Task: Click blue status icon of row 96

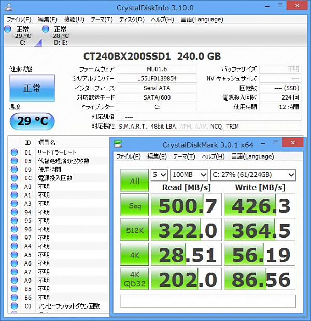Action: pyautogui.click(x=14, y=229)
